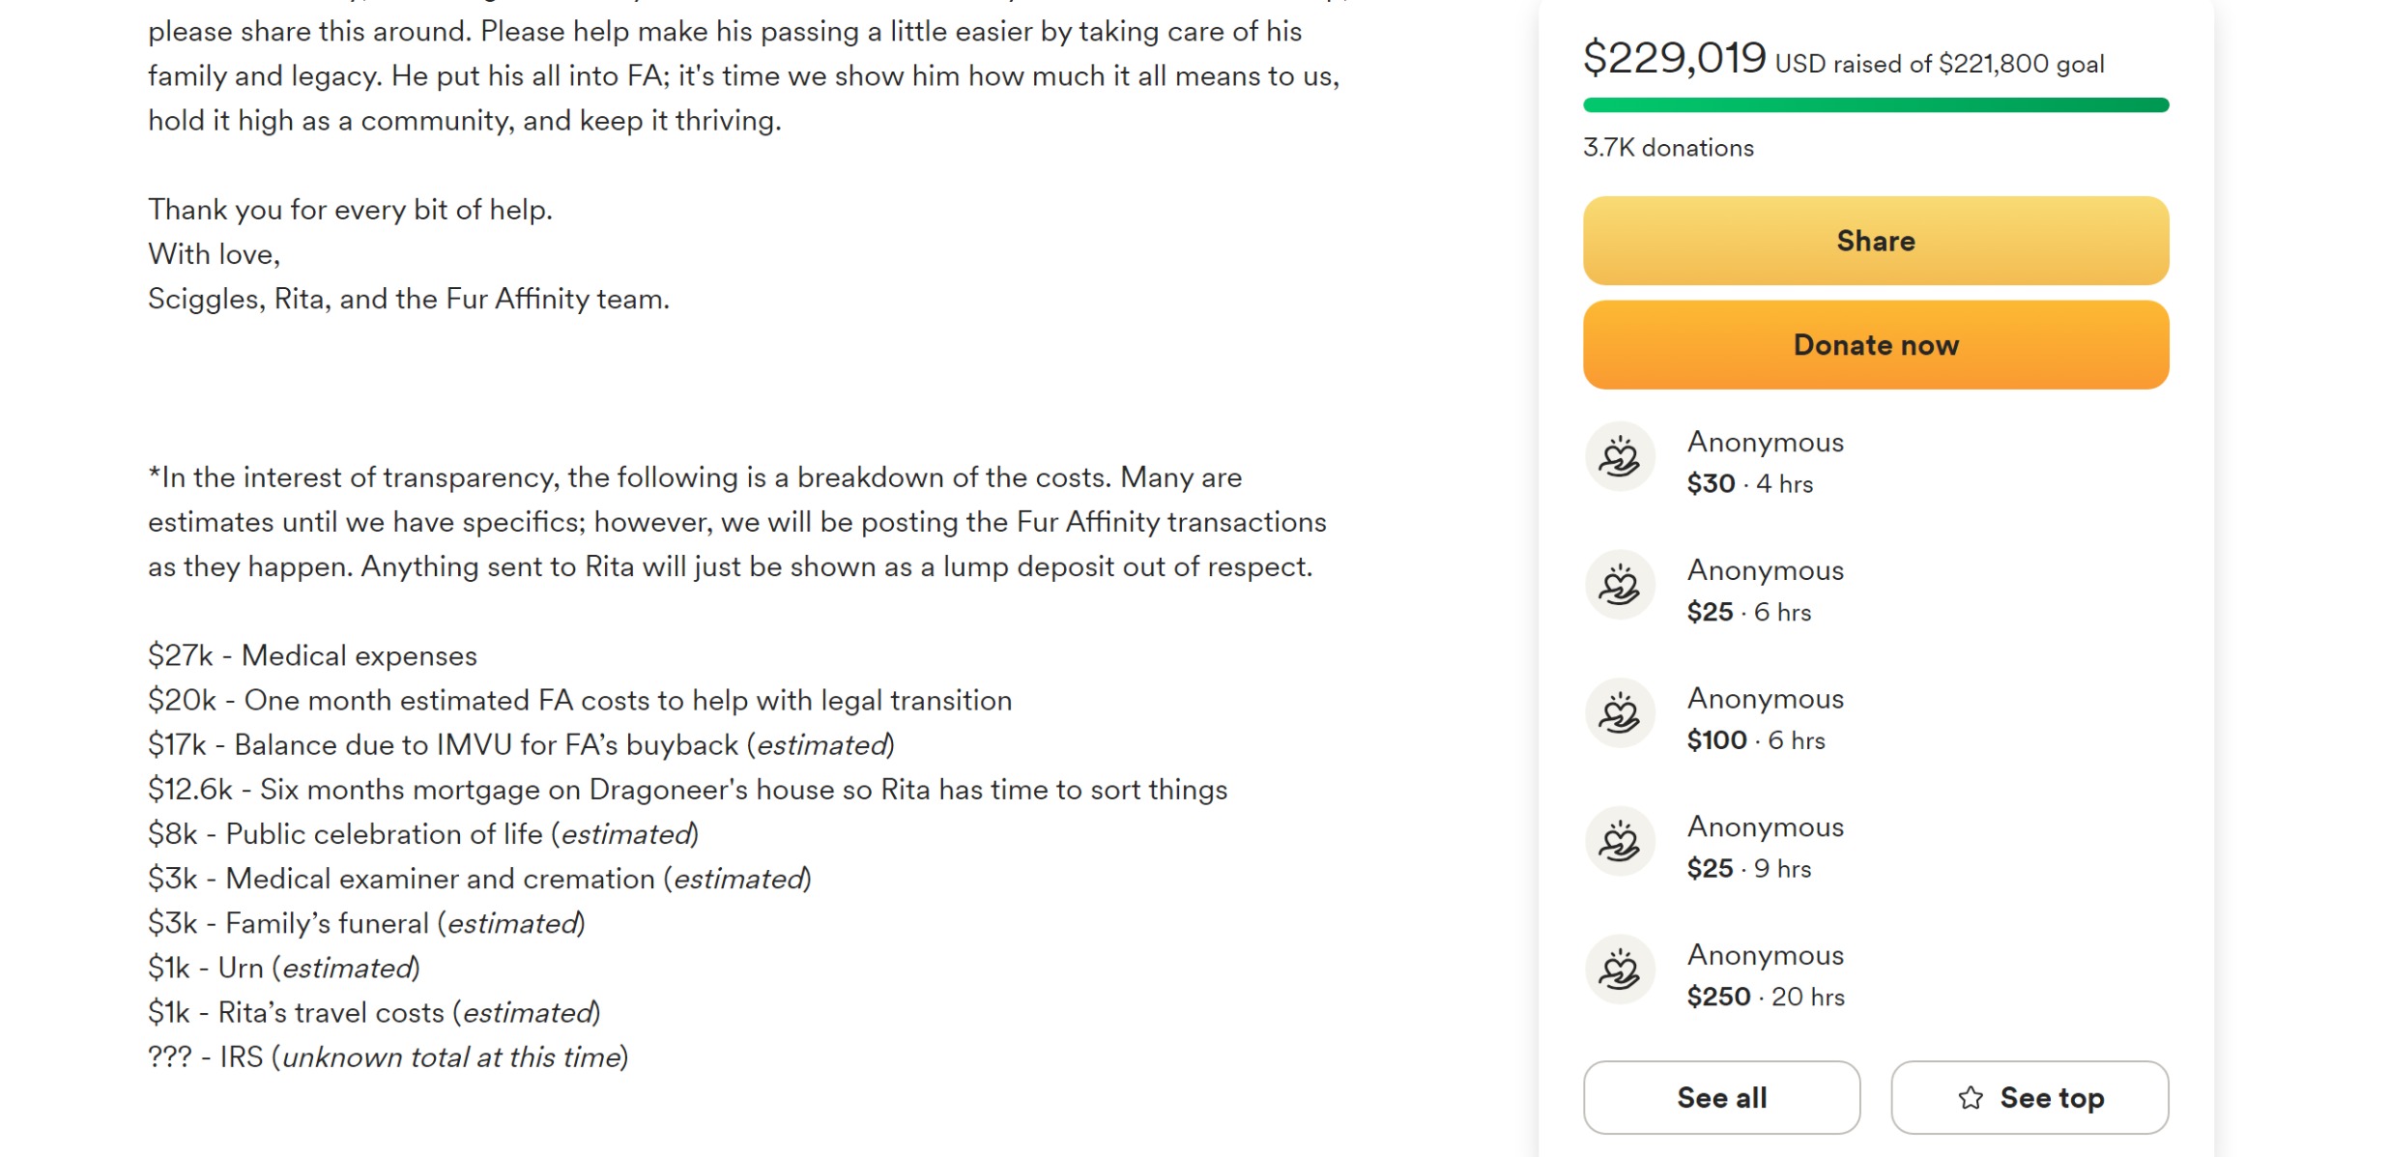Click the donor icon beside the $100 donation
The image size is (2389, 1157).
pyautogui.click(x=1620, y=713)
